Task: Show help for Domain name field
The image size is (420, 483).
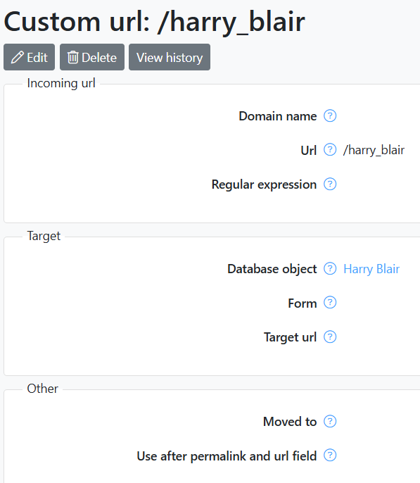Action: [330, 115]
